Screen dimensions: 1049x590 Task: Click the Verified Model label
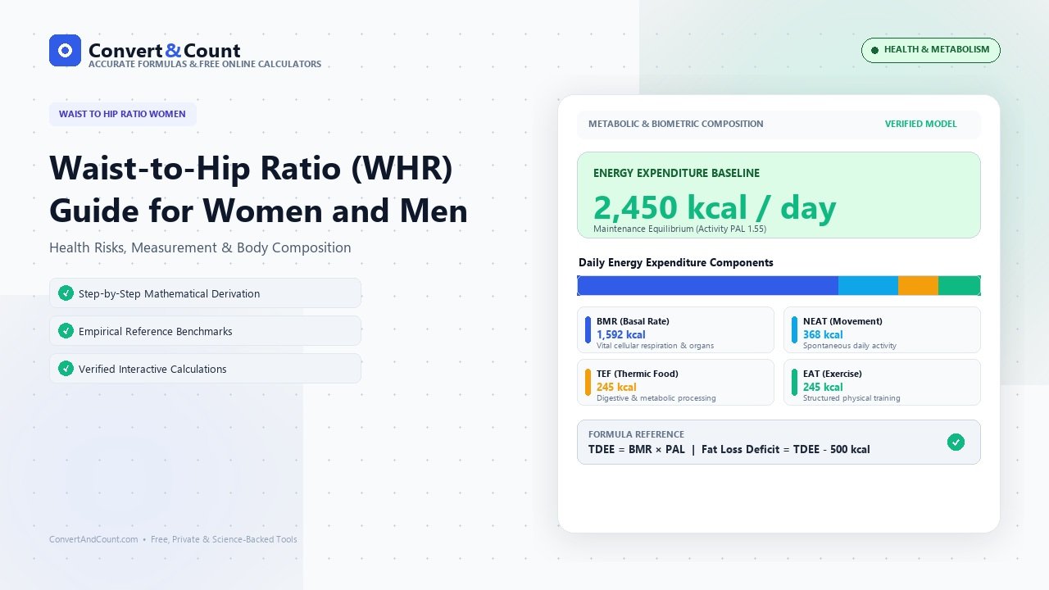[x=920, y=124]
